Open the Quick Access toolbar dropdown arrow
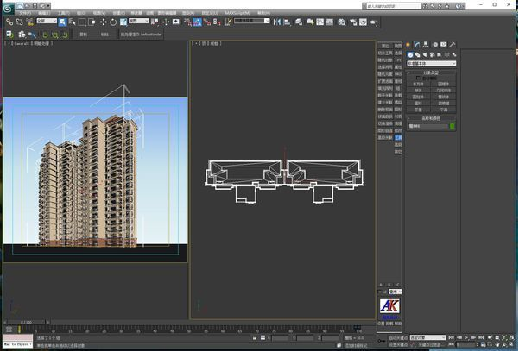Image resolution: width=519 pixels, height=352 pixels. pyautogui.click(x=48, y=6)
